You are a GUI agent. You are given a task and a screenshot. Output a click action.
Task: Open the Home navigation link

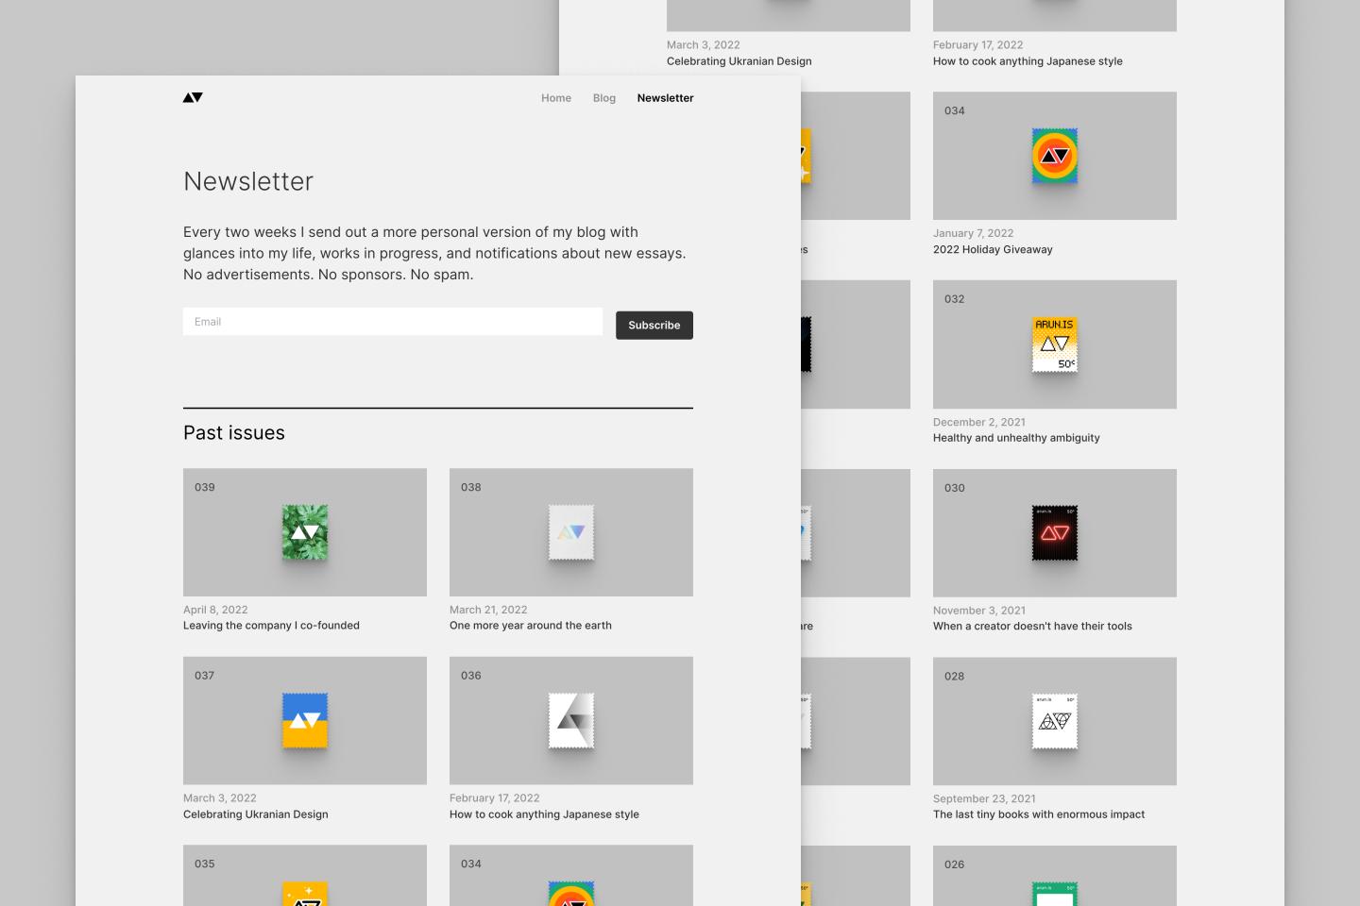tap(555, 98)
